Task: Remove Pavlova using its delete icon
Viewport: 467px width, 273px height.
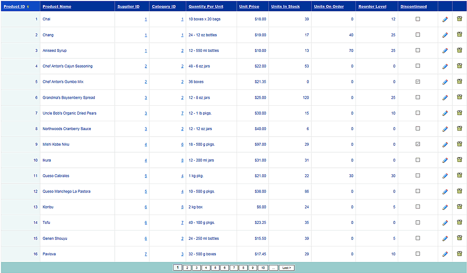Action: pos(459,254)
